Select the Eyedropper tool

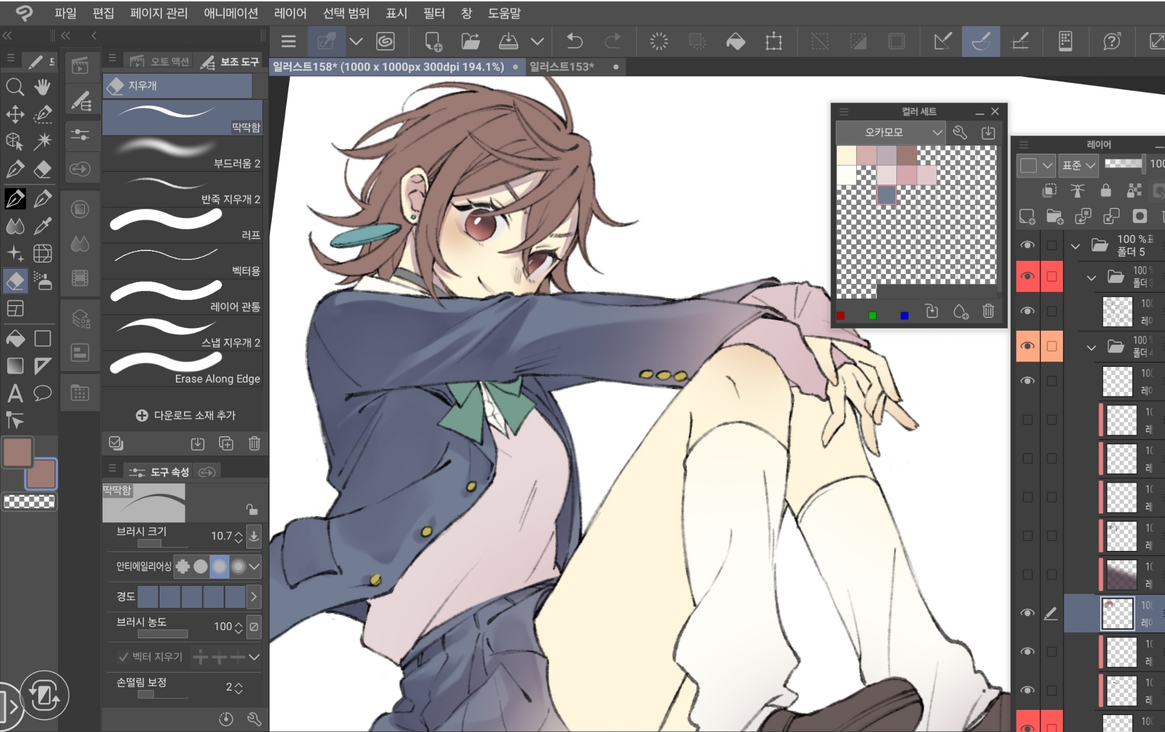(x=43, y=226)
